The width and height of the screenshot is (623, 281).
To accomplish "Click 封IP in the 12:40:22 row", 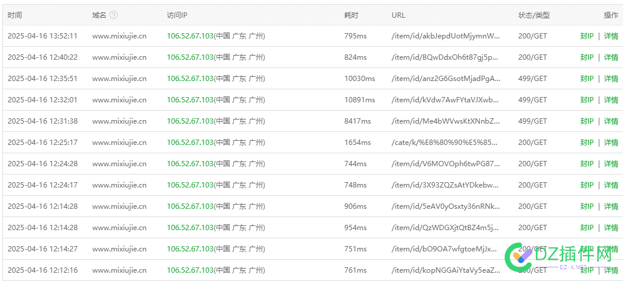I will pos(586,57).
